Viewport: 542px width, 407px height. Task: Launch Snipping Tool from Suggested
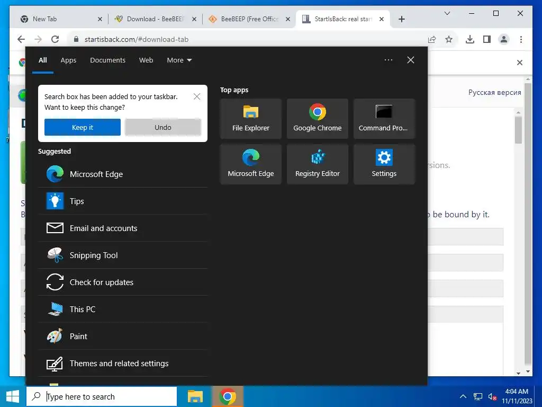(123, 255)
